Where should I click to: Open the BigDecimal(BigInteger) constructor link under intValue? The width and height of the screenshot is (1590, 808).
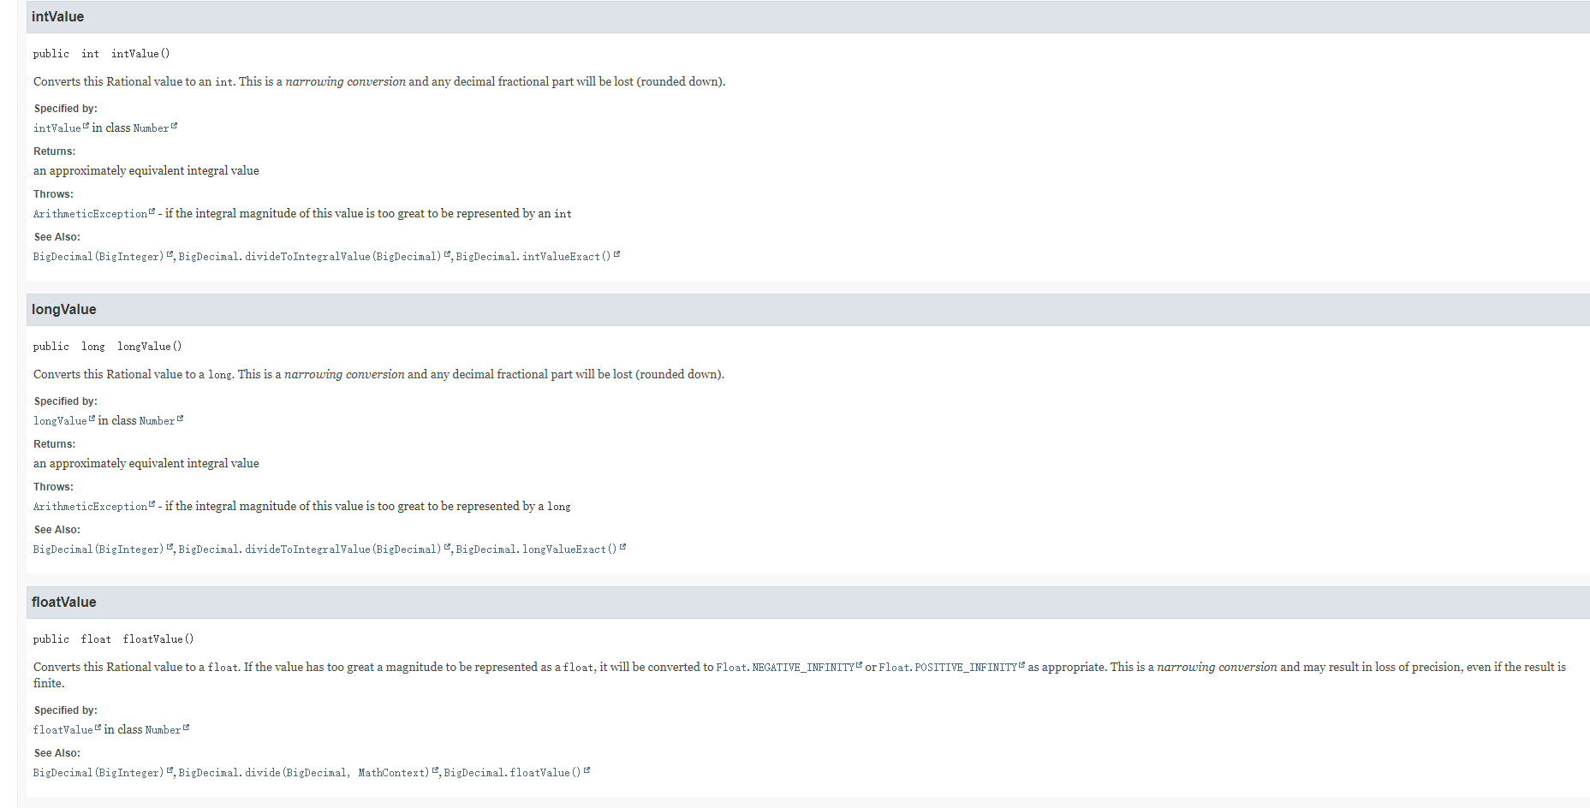[x=97, y=256]
